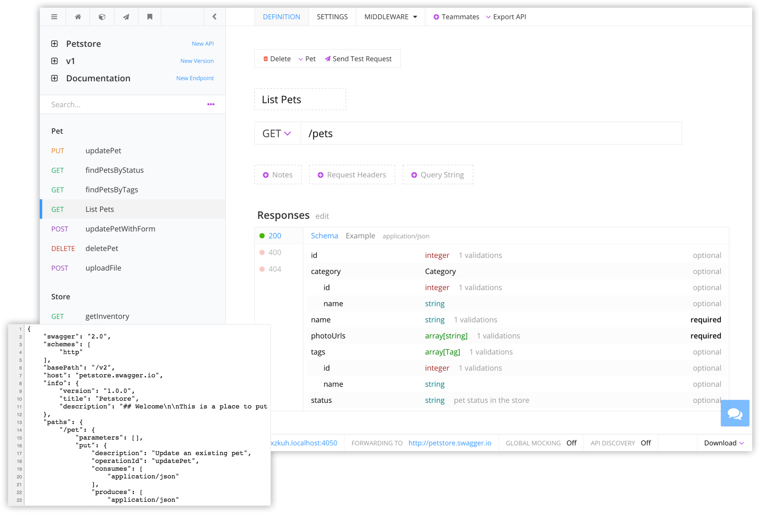Toggle API Discovery Off switch
The width and height of the screenshot is (760, 514).
coord(646,443)
